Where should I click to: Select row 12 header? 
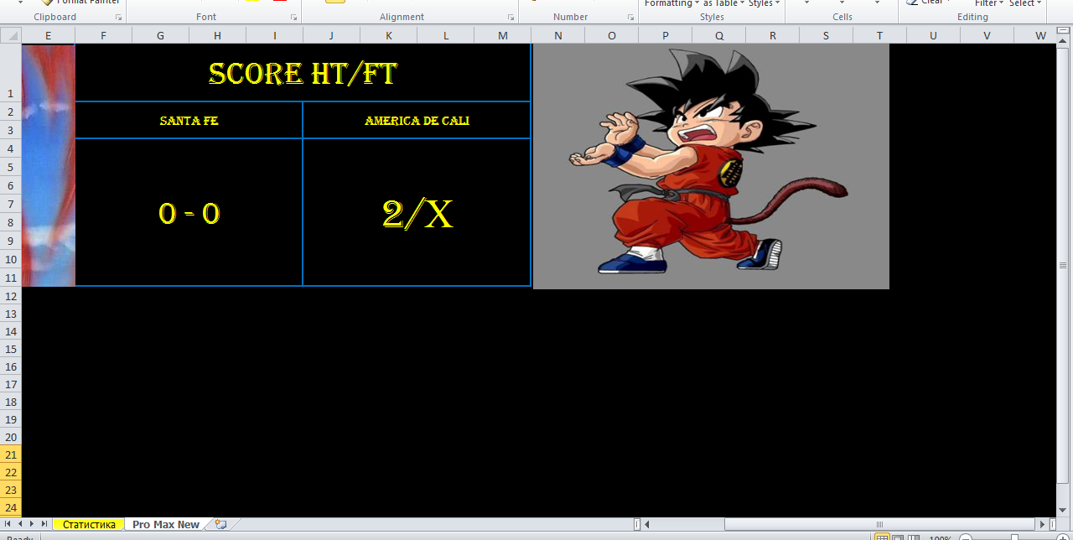coord(11,296)
